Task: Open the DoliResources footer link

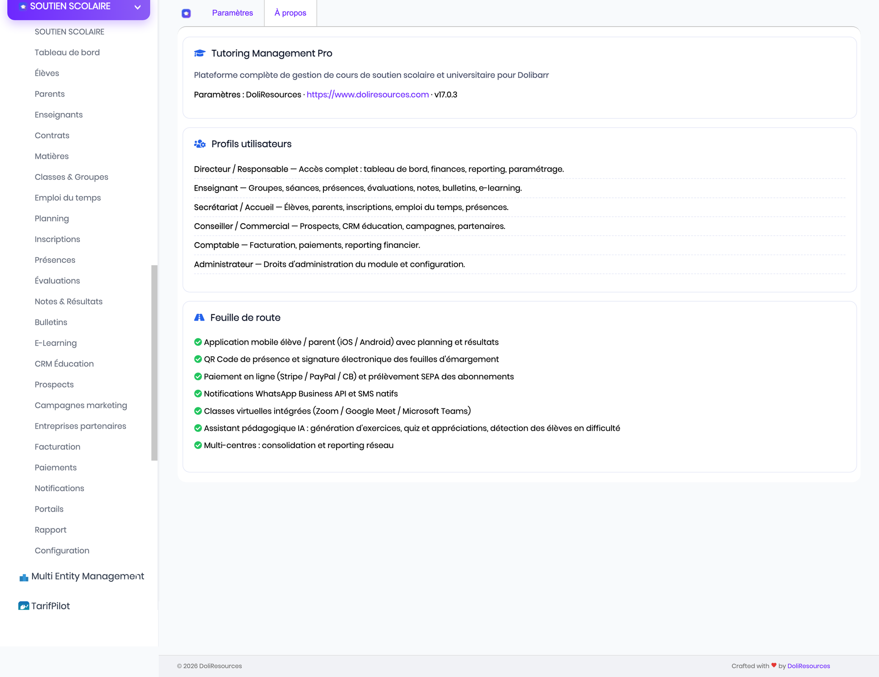Action: click(x=809, y=666)
